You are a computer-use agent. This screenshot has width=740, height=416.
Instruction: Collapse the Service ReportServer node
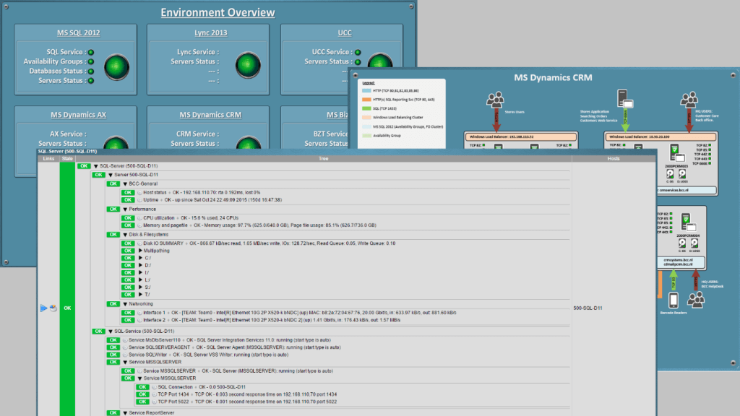(125, 413)
